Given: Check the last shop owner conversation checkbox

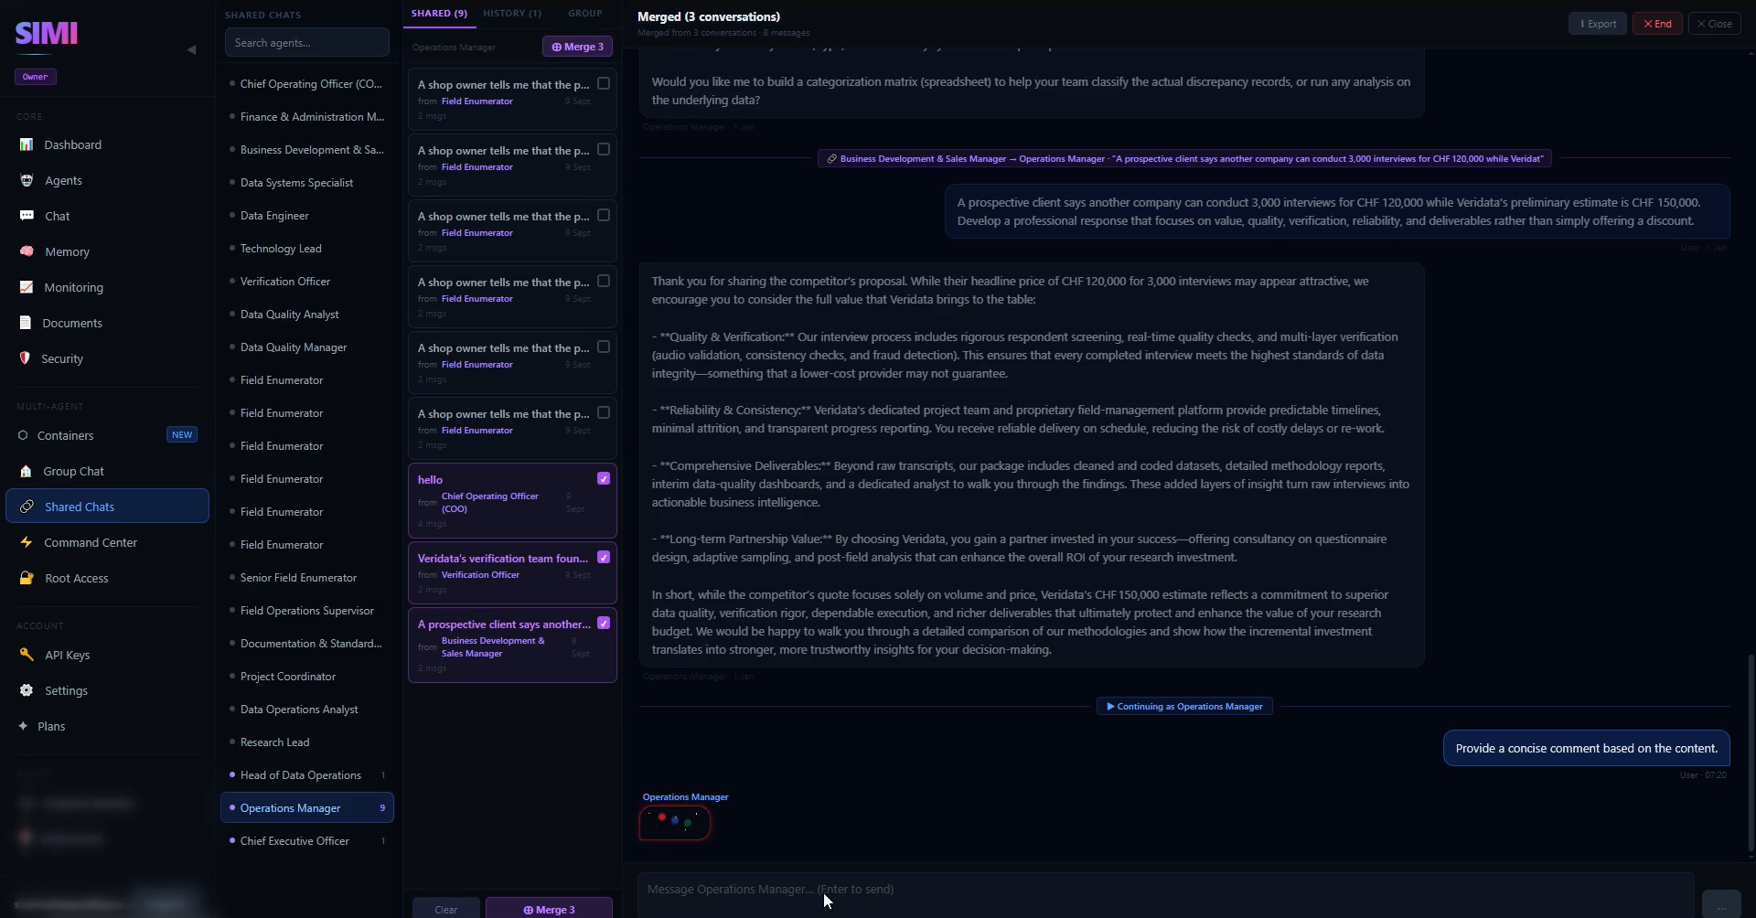Looking at the screenshot, I should tap(604, 412).
